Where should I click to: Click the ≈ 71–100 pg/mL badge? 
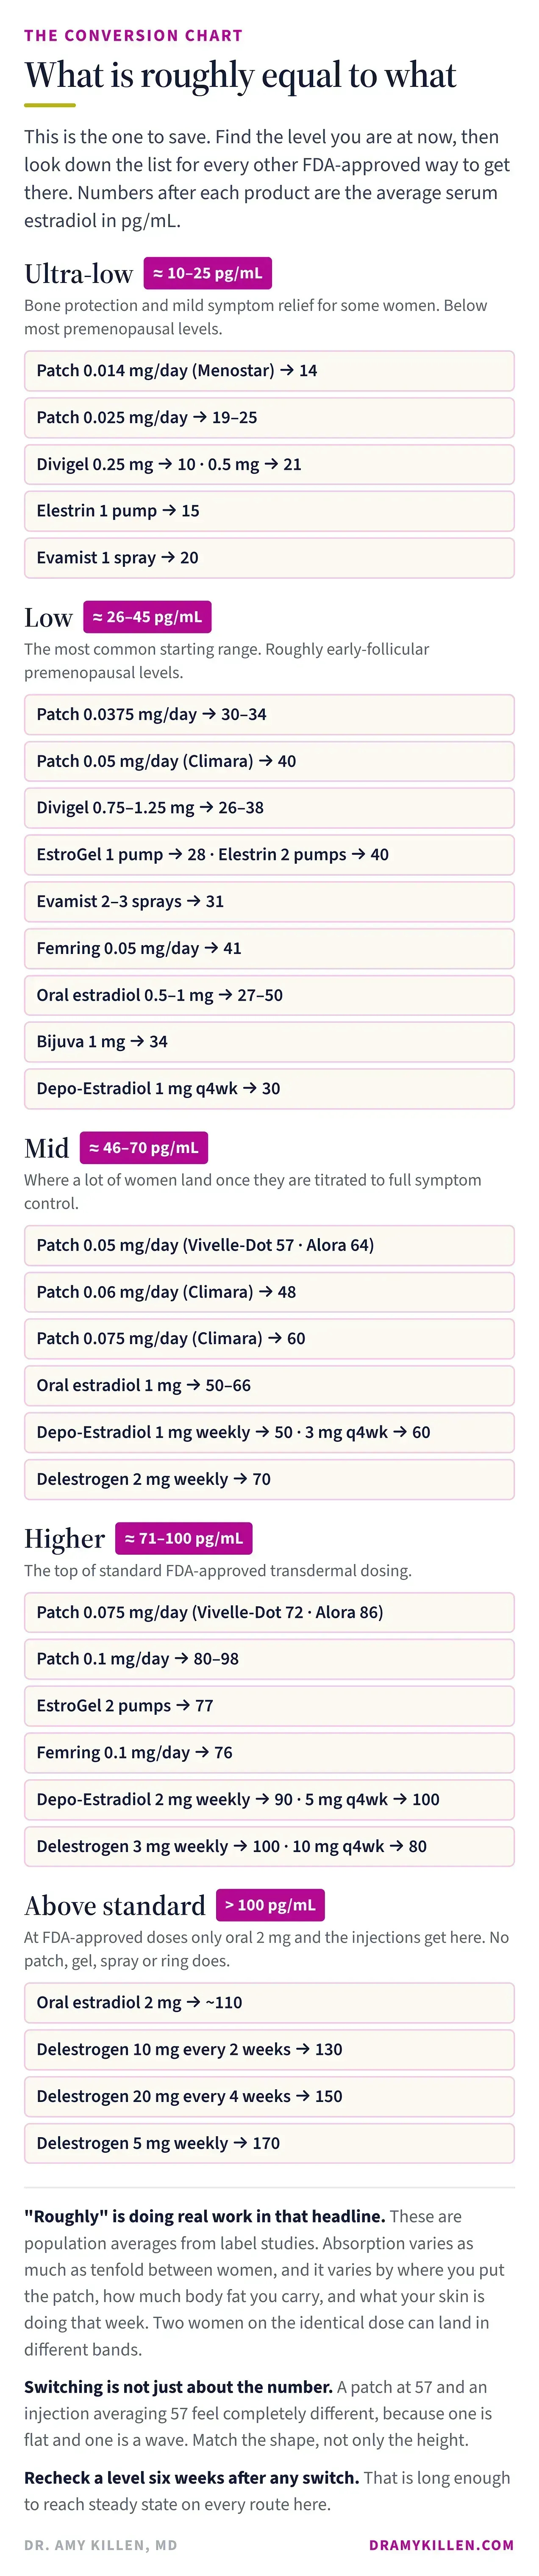point(184,1538)
